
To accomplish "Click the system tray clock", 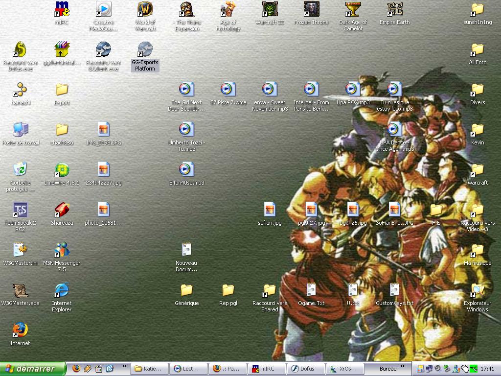I will (487, 369).
